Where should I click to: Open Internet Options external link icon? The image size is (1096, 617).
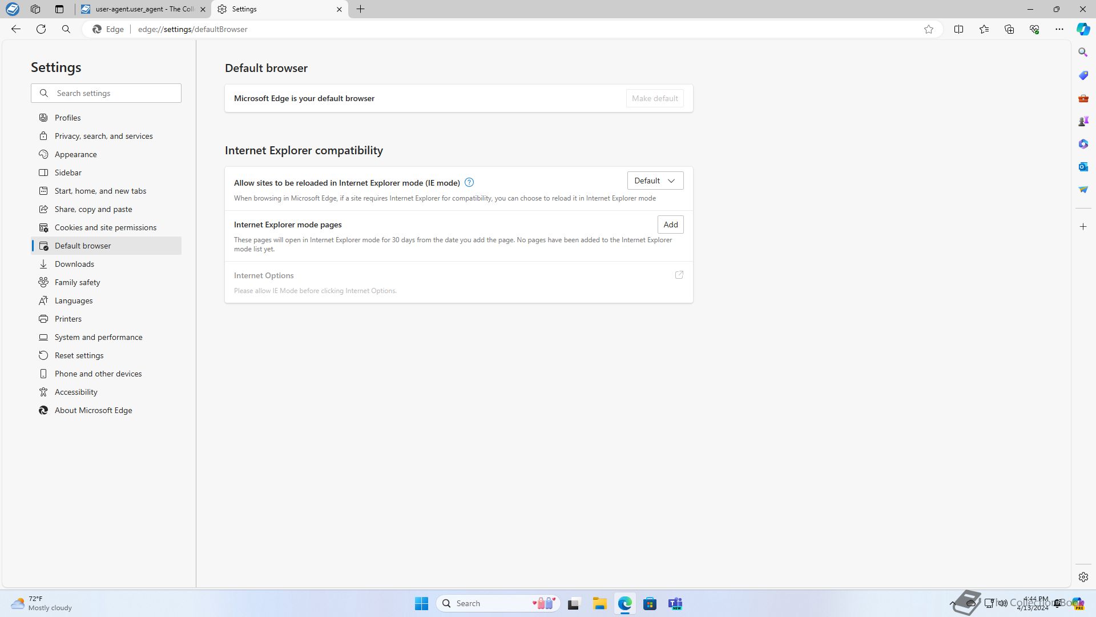pyautogui.click(x=679, y=275)
